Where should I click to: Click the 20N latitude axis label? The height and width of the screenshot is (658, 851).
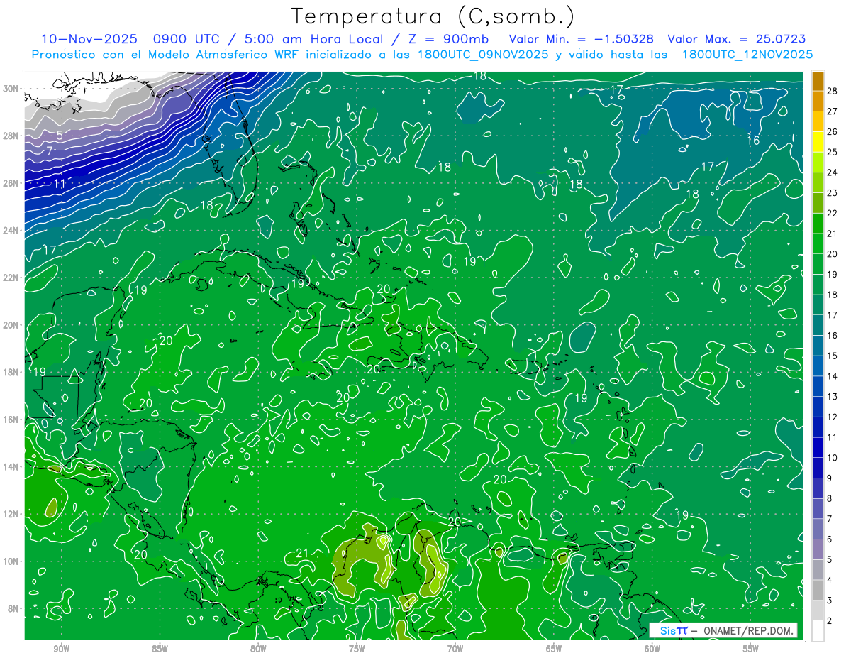pyautogui.click(x=12, y=325)
